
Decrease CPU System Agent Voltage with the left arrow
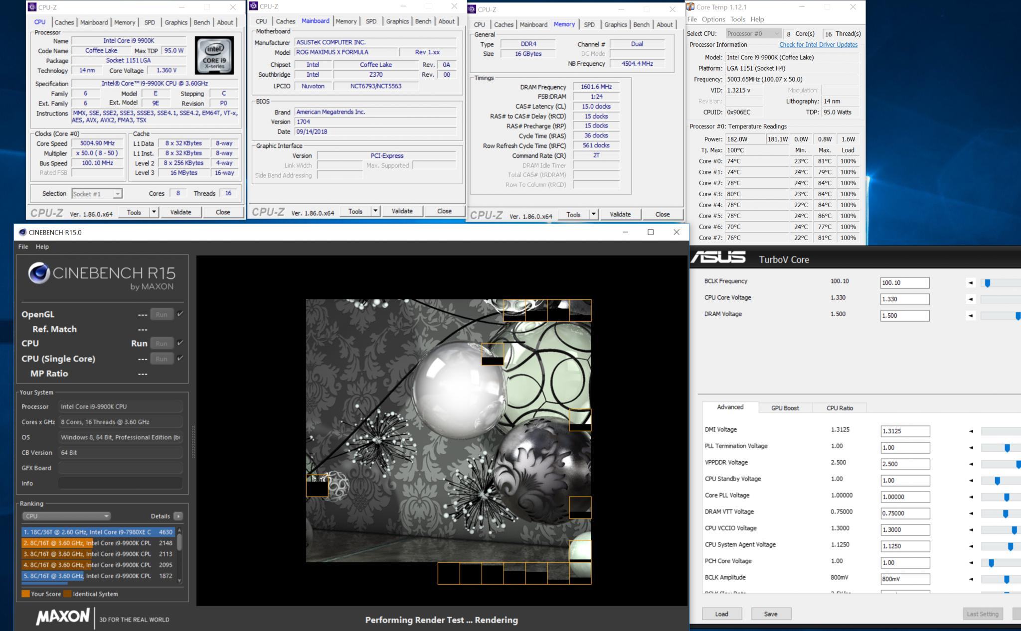pos(971,546)
